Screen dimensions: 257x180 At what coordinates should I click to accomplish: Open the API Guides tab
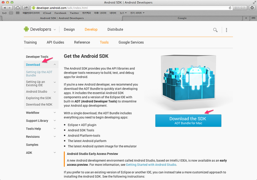[55, 42]
